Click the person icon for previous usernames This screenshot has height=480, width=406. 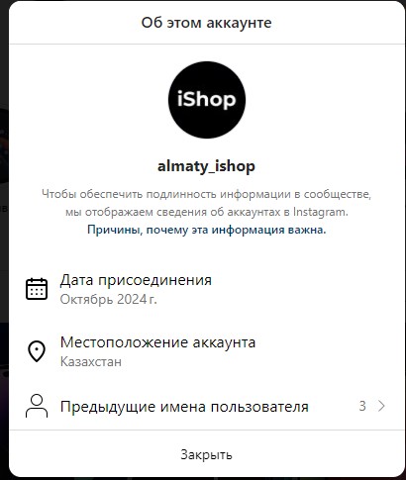tap(37, 406)
